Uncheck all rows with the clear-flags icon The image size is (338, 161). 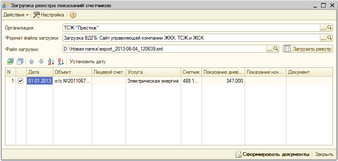(x=19, y=62)
